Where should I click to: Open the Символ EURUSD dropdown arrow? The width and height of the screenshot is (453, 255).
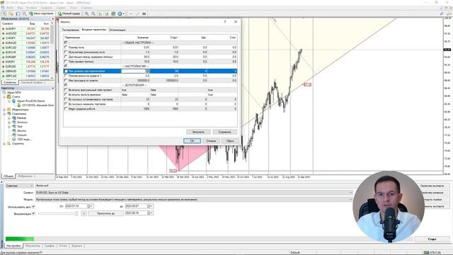coord(350,193)
